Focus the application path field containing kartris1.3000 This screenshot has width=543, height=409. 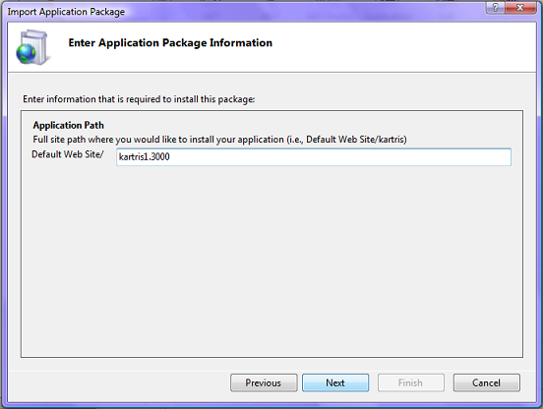(314, 156)
